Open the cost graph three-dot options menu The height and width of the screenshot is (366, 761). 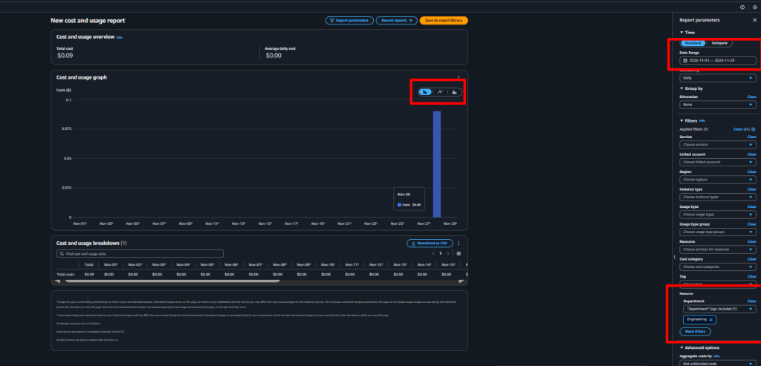(x=459, y=77)
